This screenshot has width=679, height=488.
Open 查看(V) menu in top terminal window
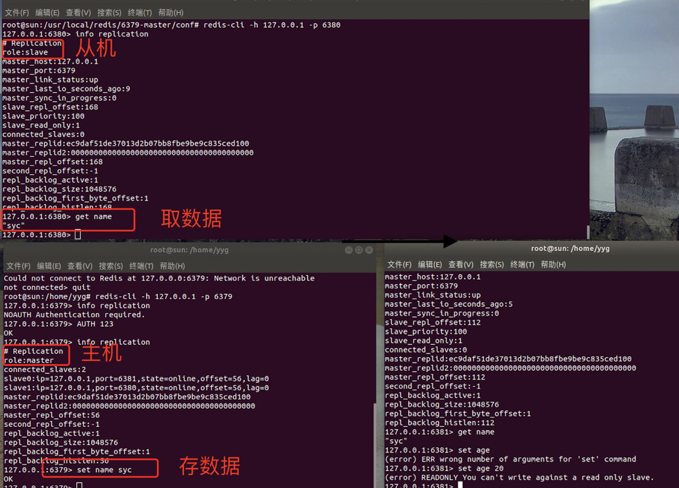tap(78, 12)
